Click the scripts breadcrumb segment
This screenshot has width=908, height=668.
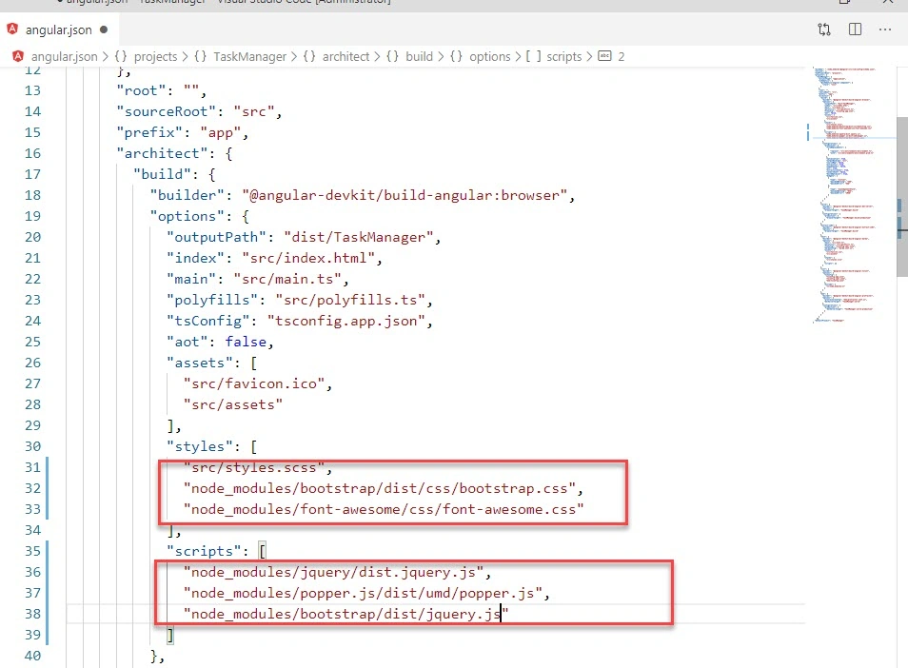click(x=564, y=57)
